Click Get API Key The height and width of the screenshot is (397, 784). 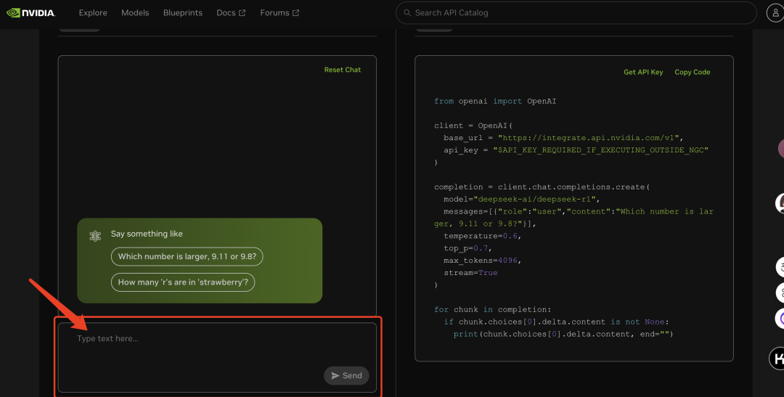point(643,72)
